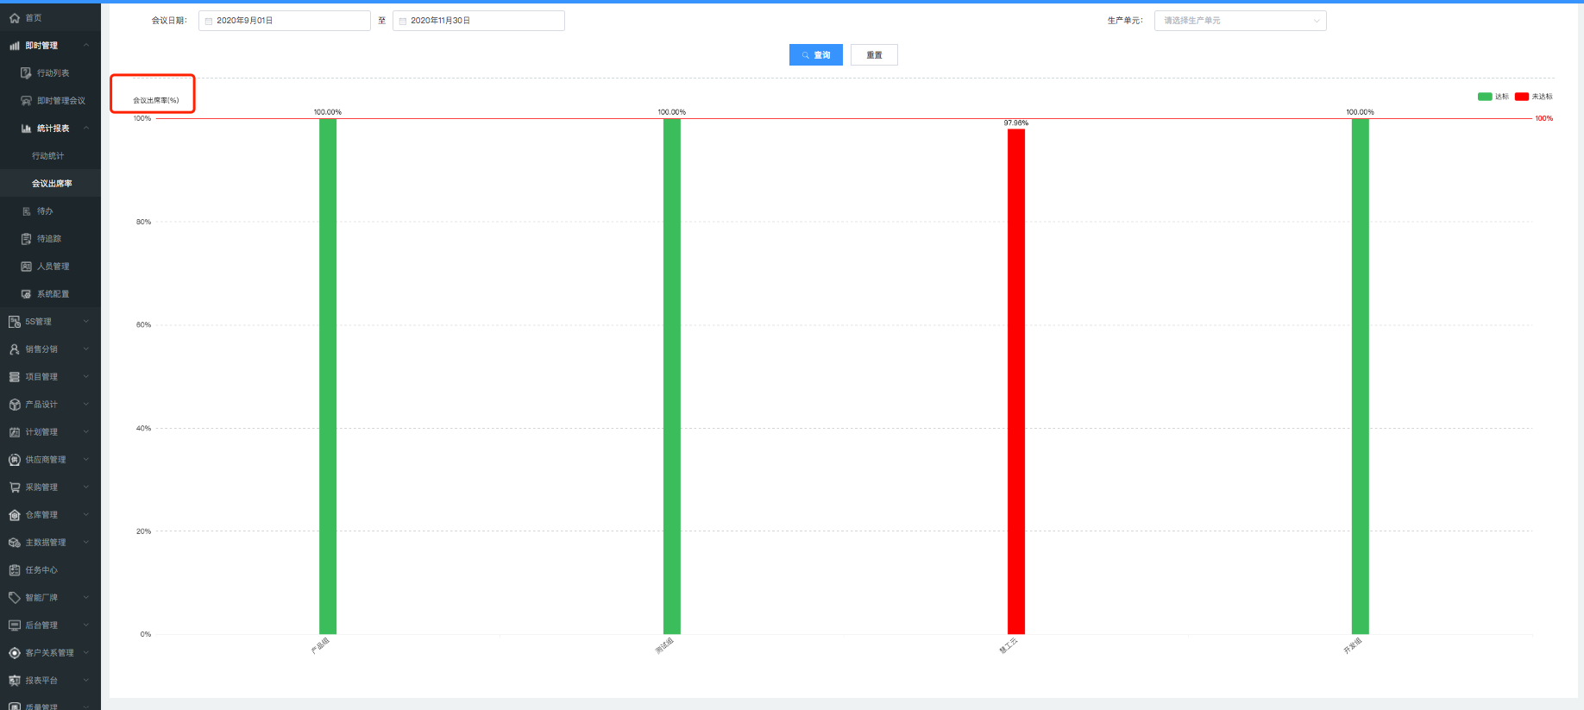Open the 生产单元 dropdown selector
Screen dimensions: 1584x710
[x=1240, y=21]
